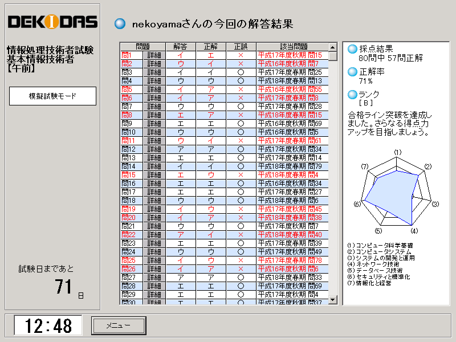
Task: Click the 問題 column header
Action: [x=142, y=46]
